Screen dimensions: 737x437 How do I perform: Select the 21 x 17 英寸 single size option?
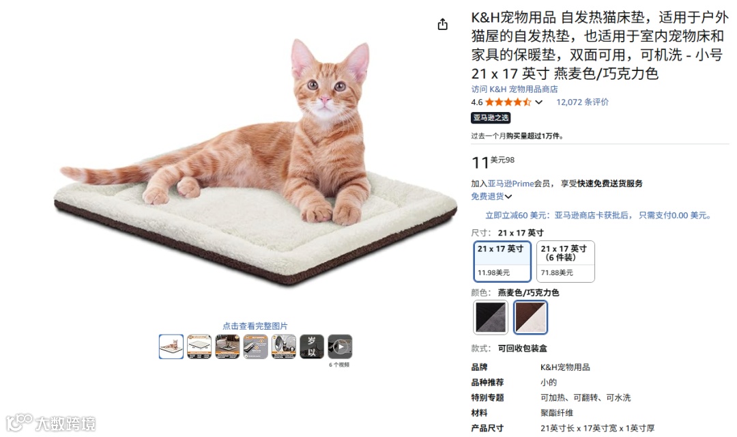[502, 261]
